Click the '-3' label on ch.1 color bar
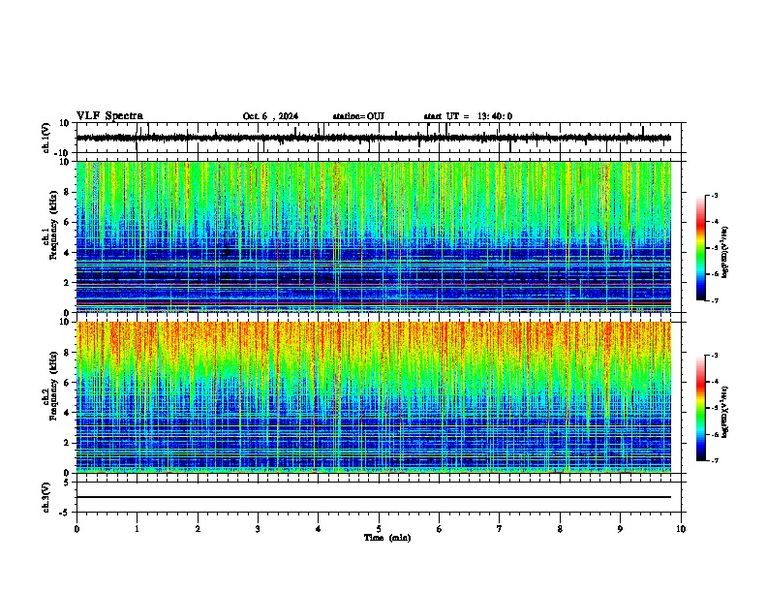This screenshot has width=767, height=593. click(715, 196)
